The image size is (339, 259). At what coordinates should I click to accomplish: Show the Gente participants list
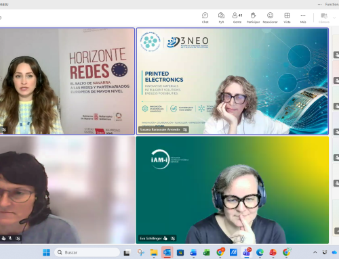pyautogui.click(x=237, y=18)
